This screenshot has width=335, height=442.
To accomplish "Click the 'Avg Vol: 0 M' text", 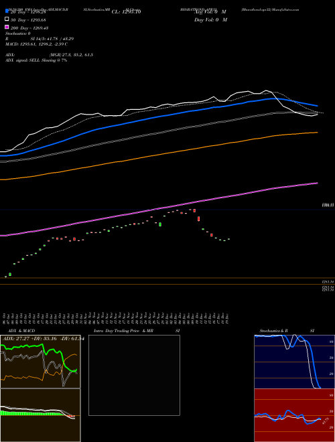I will tap(210, 12).
